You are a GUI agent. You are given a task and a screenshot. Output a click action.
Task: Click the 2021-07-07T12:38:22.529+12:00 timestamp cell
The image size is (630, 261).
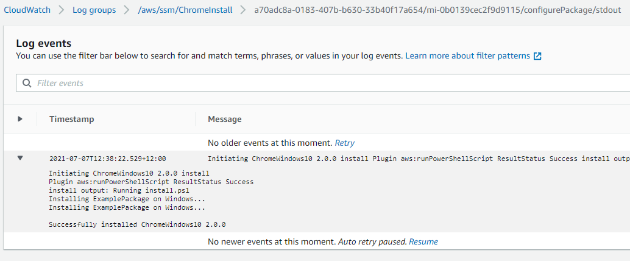pos(108,159)
